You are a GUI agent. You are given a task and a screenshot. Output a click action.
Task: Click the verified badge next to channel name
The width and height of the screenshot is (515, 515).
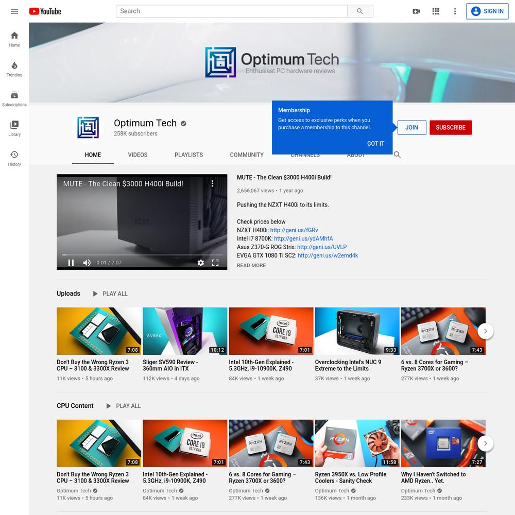184,124
